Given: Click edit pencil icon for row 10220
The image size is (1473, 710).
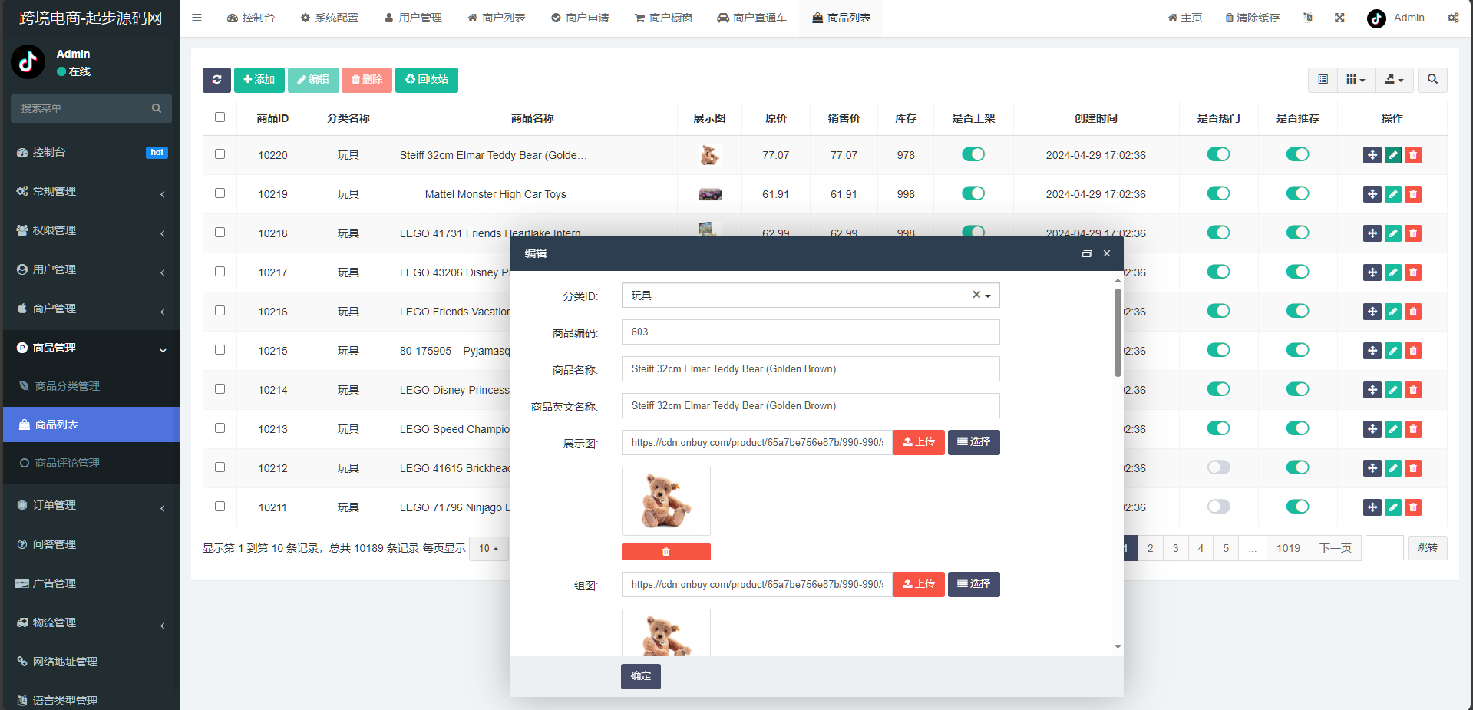Looking at the screenshot, I should [x=1392, y=155].
